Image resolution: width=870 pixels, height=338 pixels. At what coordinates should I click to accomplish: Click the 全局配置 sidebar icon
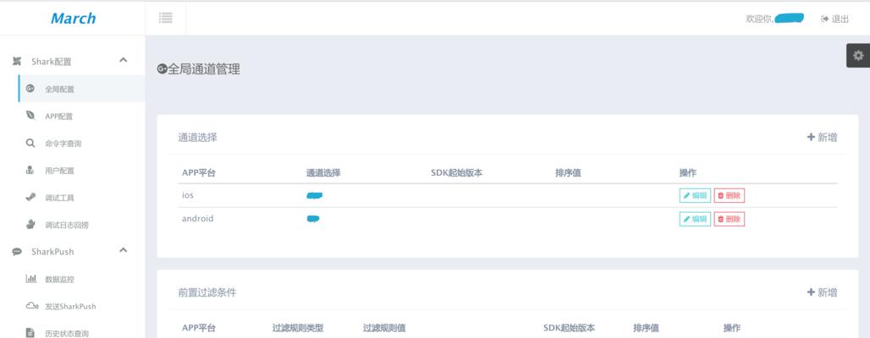click(30, 88)
